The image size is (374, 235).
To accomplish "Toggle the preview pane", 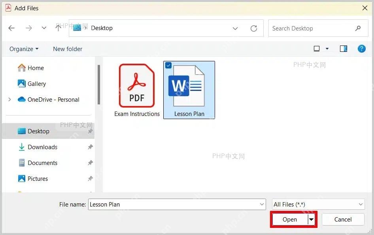I will pos(344,49).
